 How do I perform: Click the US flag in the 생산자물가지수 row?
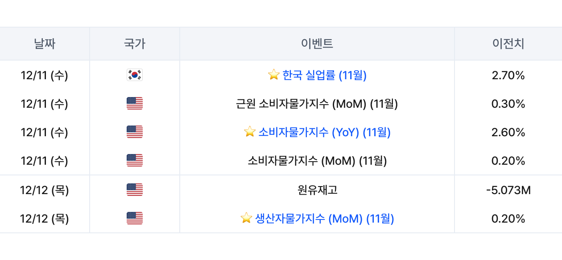pos(134,219)
